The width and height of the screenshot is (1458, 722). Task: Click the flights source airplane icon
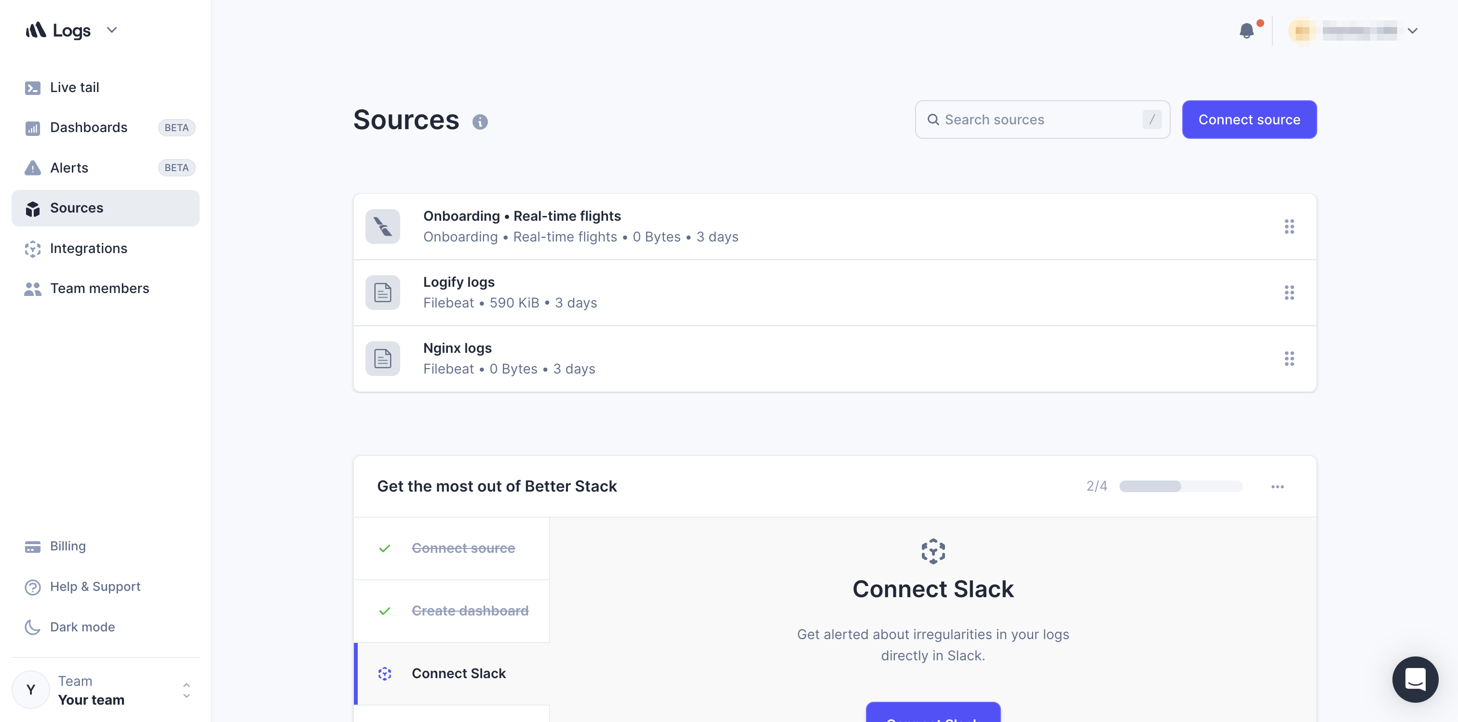click(383, 227)
